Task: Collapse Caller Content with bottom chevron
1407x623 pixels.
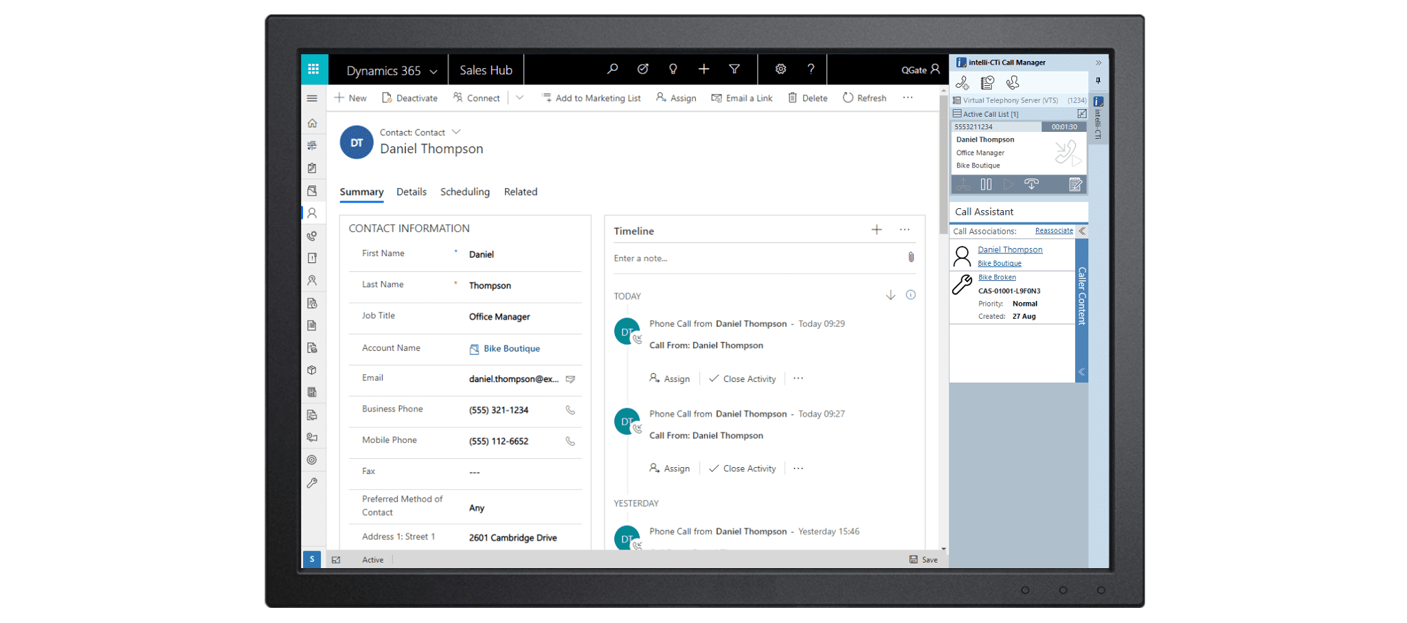Action: pyautogui.click(x=1081, y=372)
